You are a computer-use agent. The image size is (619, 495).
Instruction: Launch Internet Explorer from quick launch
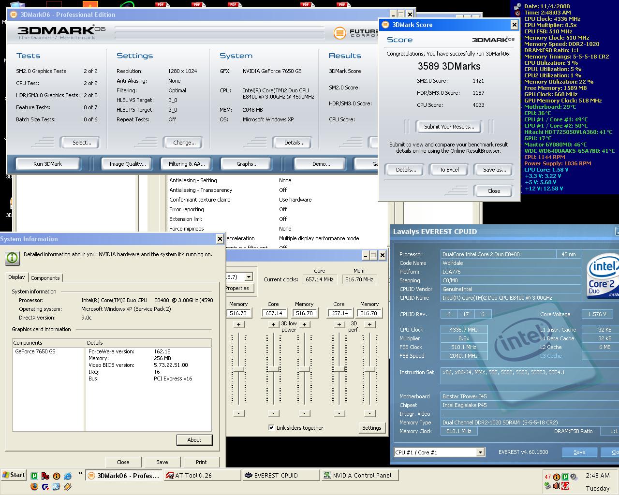point(68,476)
